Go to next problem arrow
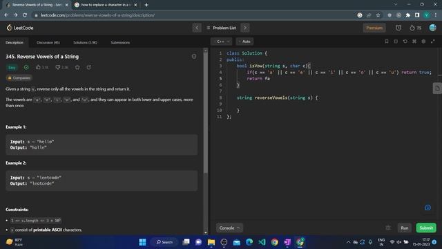The width and height of the screenshot is (442, 249). (245, 28)
